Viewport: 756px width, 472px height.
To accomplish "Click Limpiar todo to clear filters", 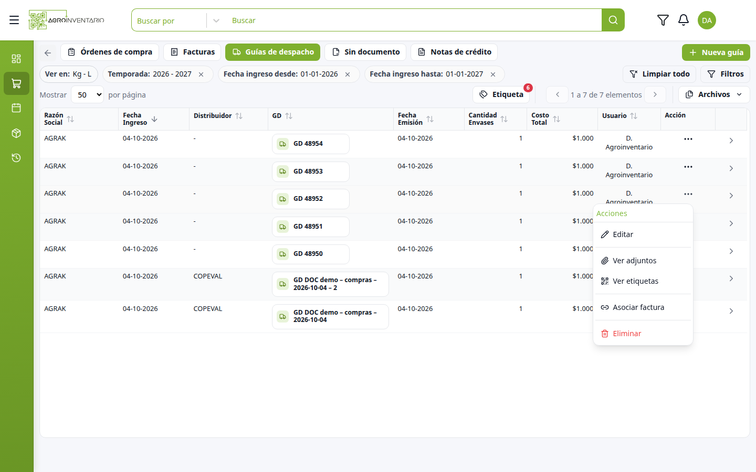I will pyautogui.click(x=659, y=74).
